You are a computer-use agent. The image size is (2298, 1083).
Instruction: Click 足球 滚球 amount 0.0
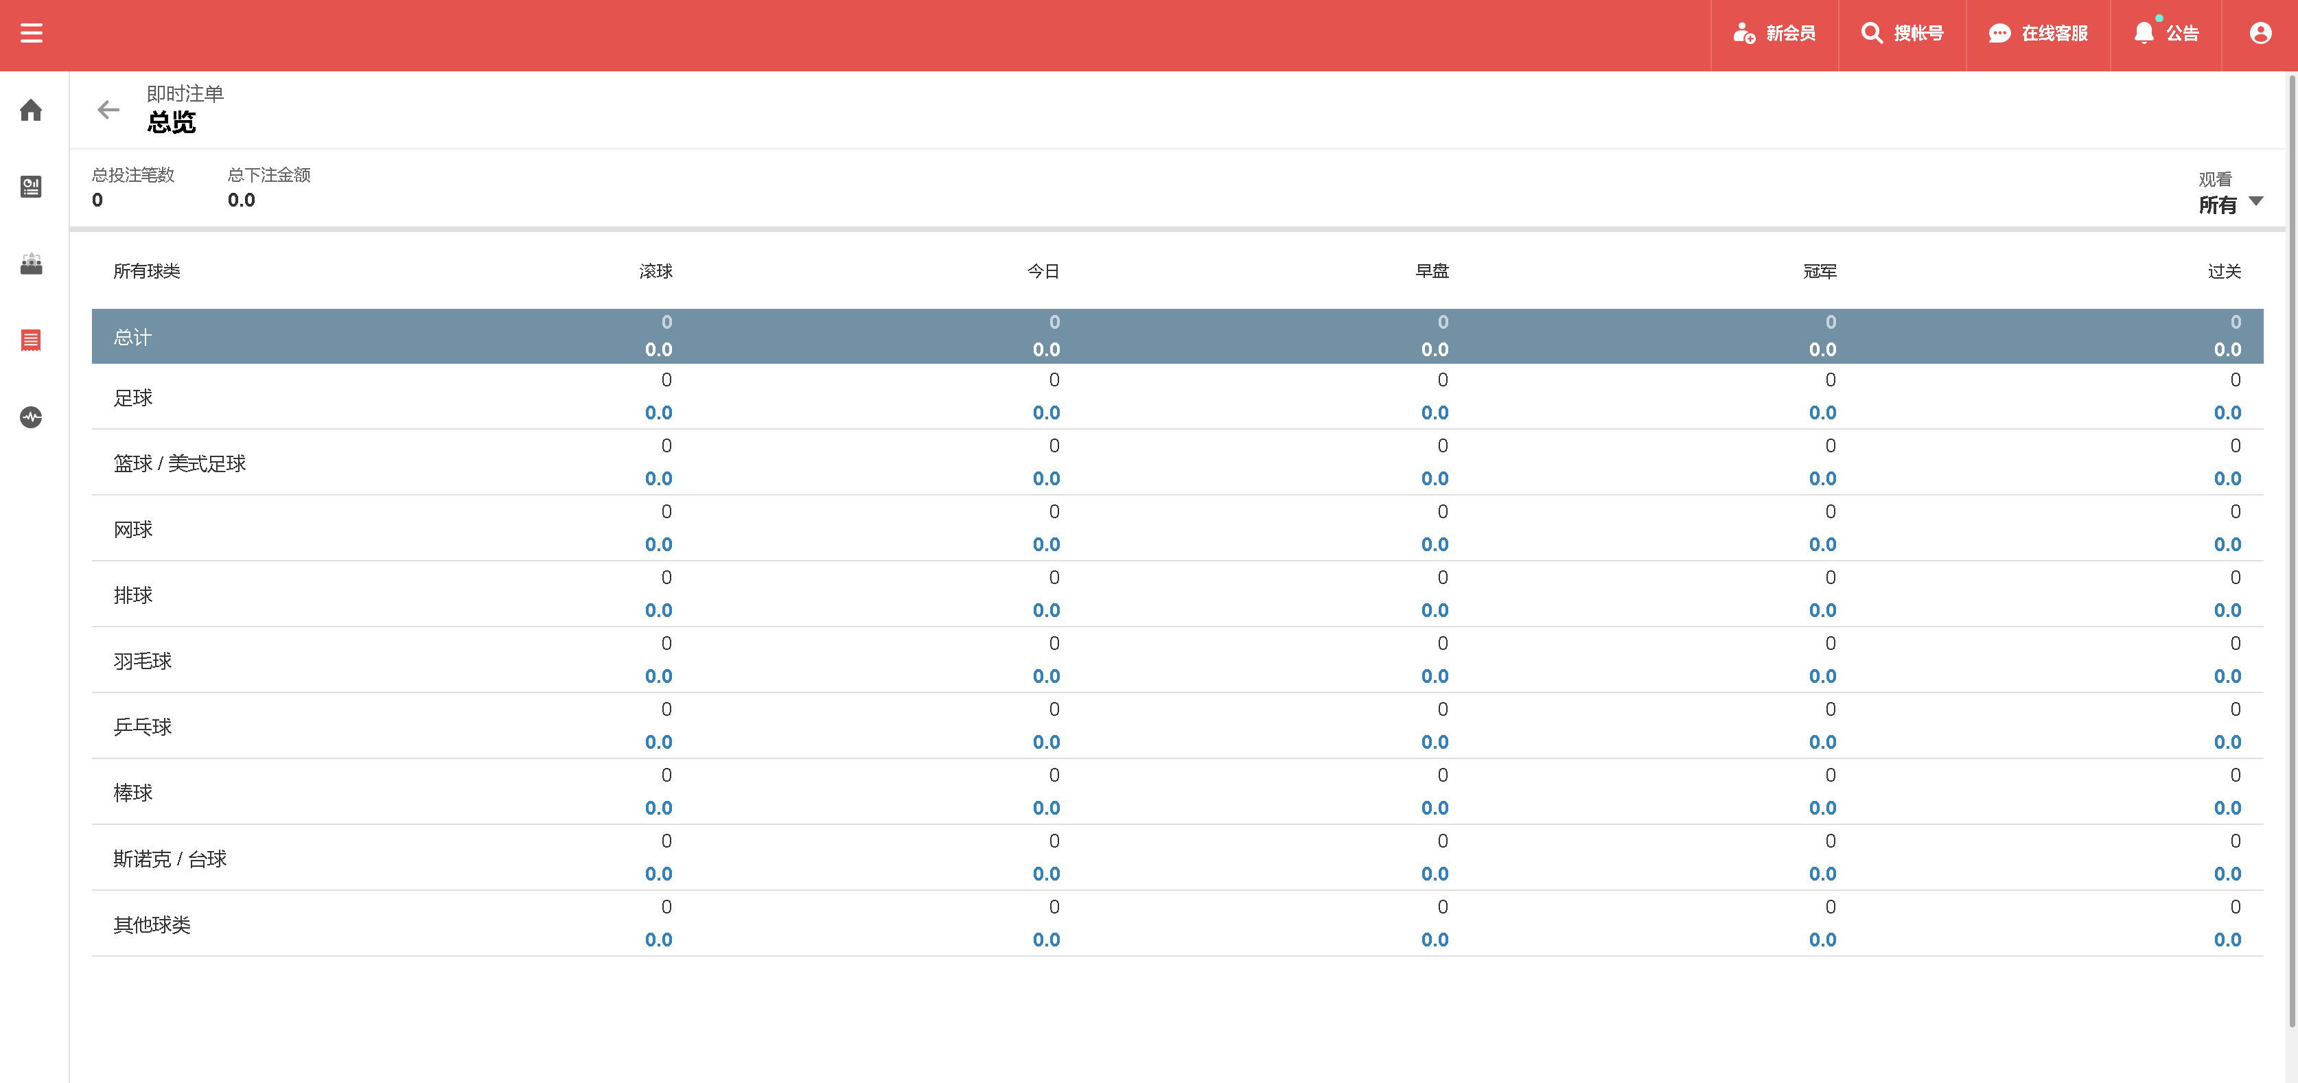pos(658,413)
